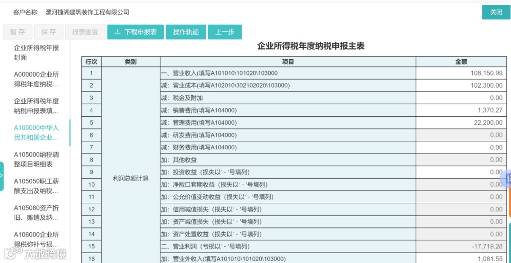The width and height of the screenshot is (511, 263).
Task: Select A000000企业所得税年度纳税 sidebar item
Action: pyautogui.click(x=36, y=80)
